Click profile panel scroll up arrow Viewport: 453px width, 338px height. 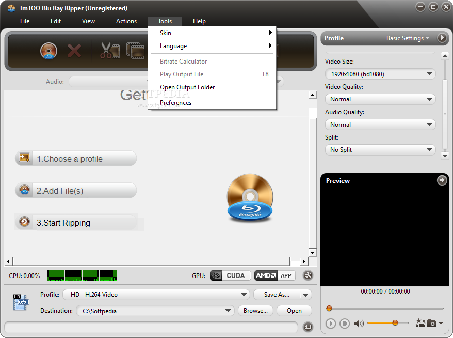(x=445, y=56)
